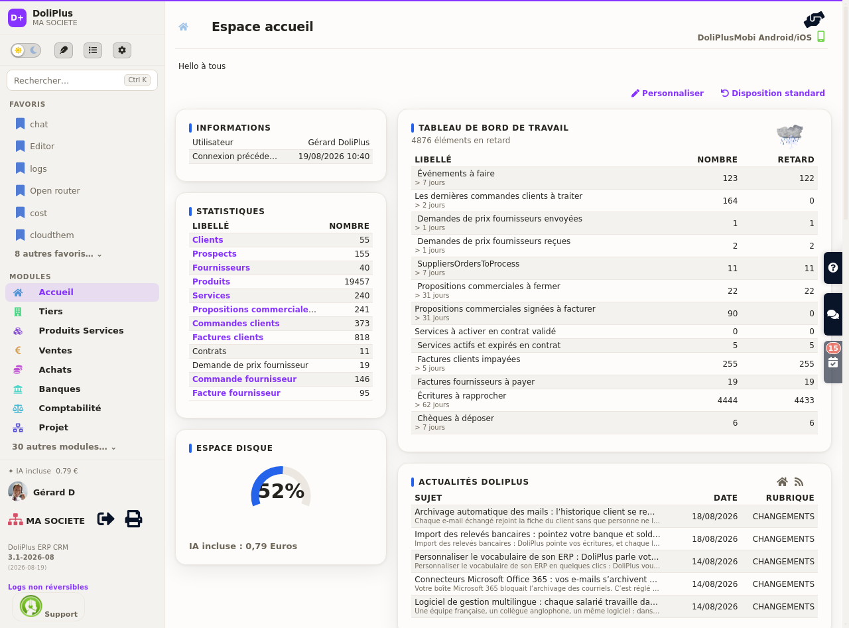
Task: Open Factures clients impayées row
Action: point(614,363)
